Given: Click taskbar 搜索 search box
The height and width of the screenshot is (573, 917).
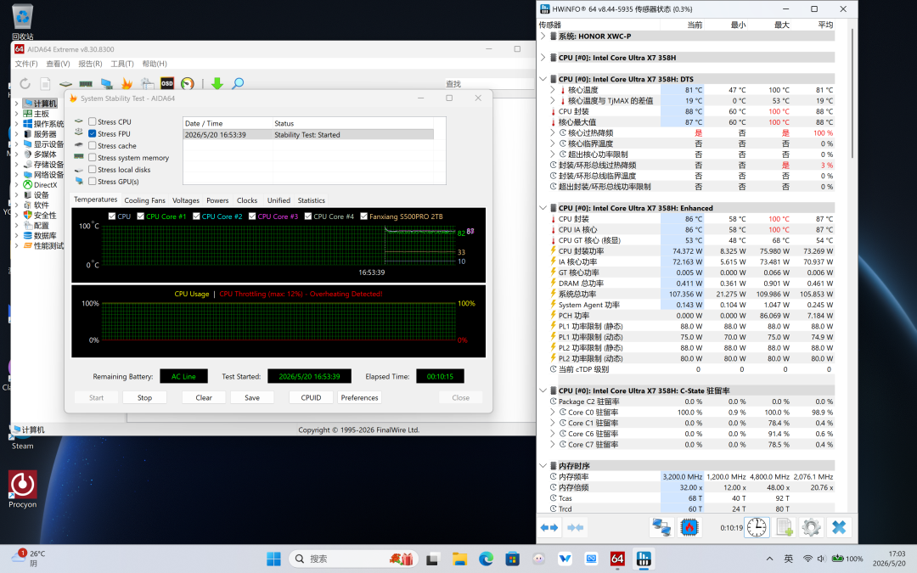Looking at the screenshot, I should coord(353,559).
